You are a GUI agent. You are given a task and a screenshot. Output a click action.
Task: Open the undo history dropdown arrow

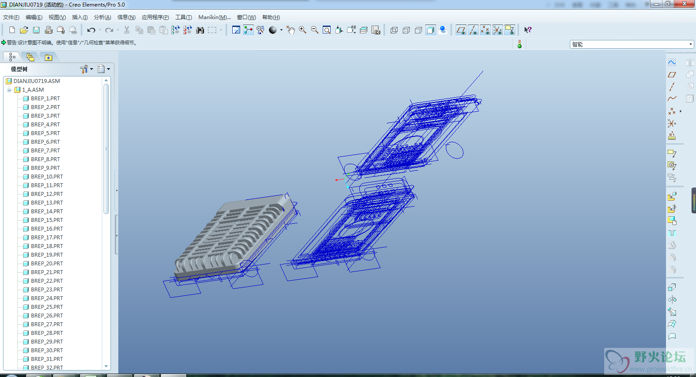[100, 30]
